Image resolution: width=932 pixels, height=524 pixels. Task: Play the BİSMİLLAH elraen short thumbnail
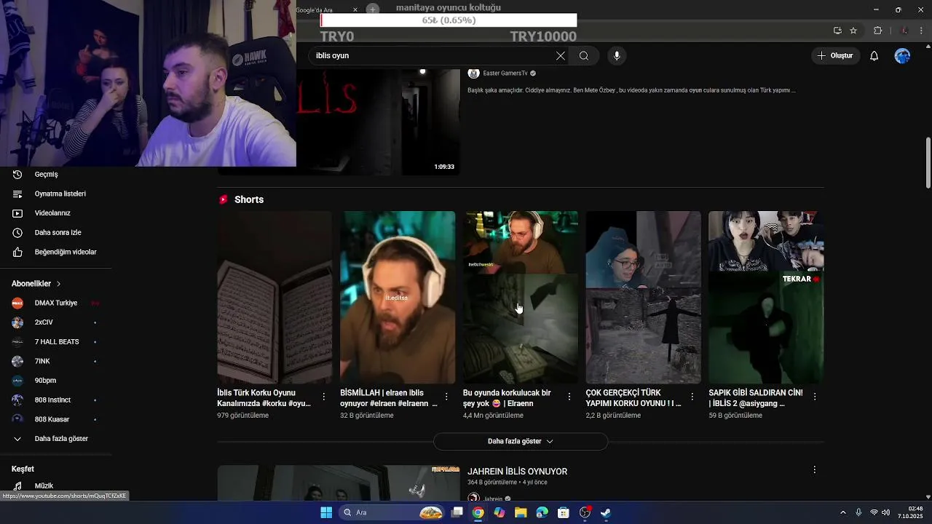[398, 297]
